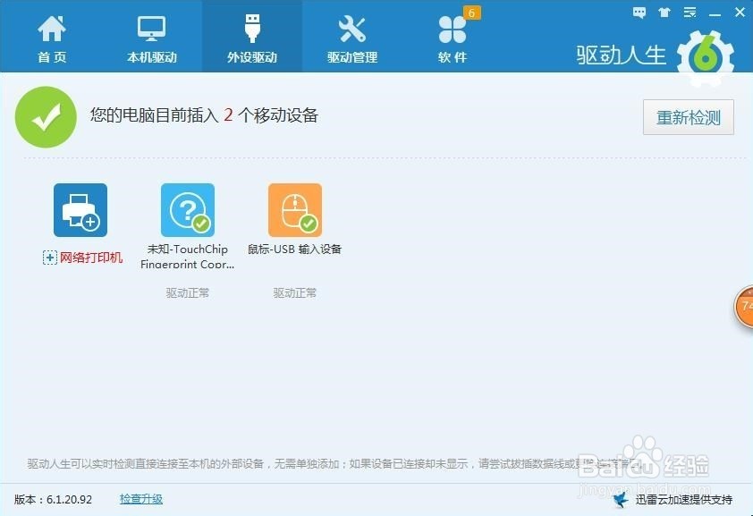Viewport: 753px width, 516px height.
Task: Click 驱动正常 under the mouse device
Action: pos(294,292)
